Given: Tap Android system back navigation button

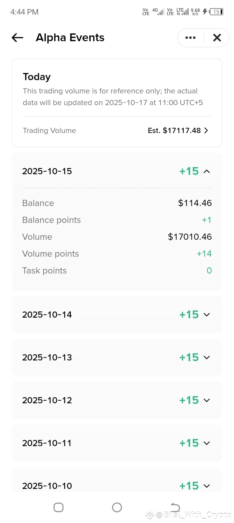Looking at the screenshot, I should point(175,507).
